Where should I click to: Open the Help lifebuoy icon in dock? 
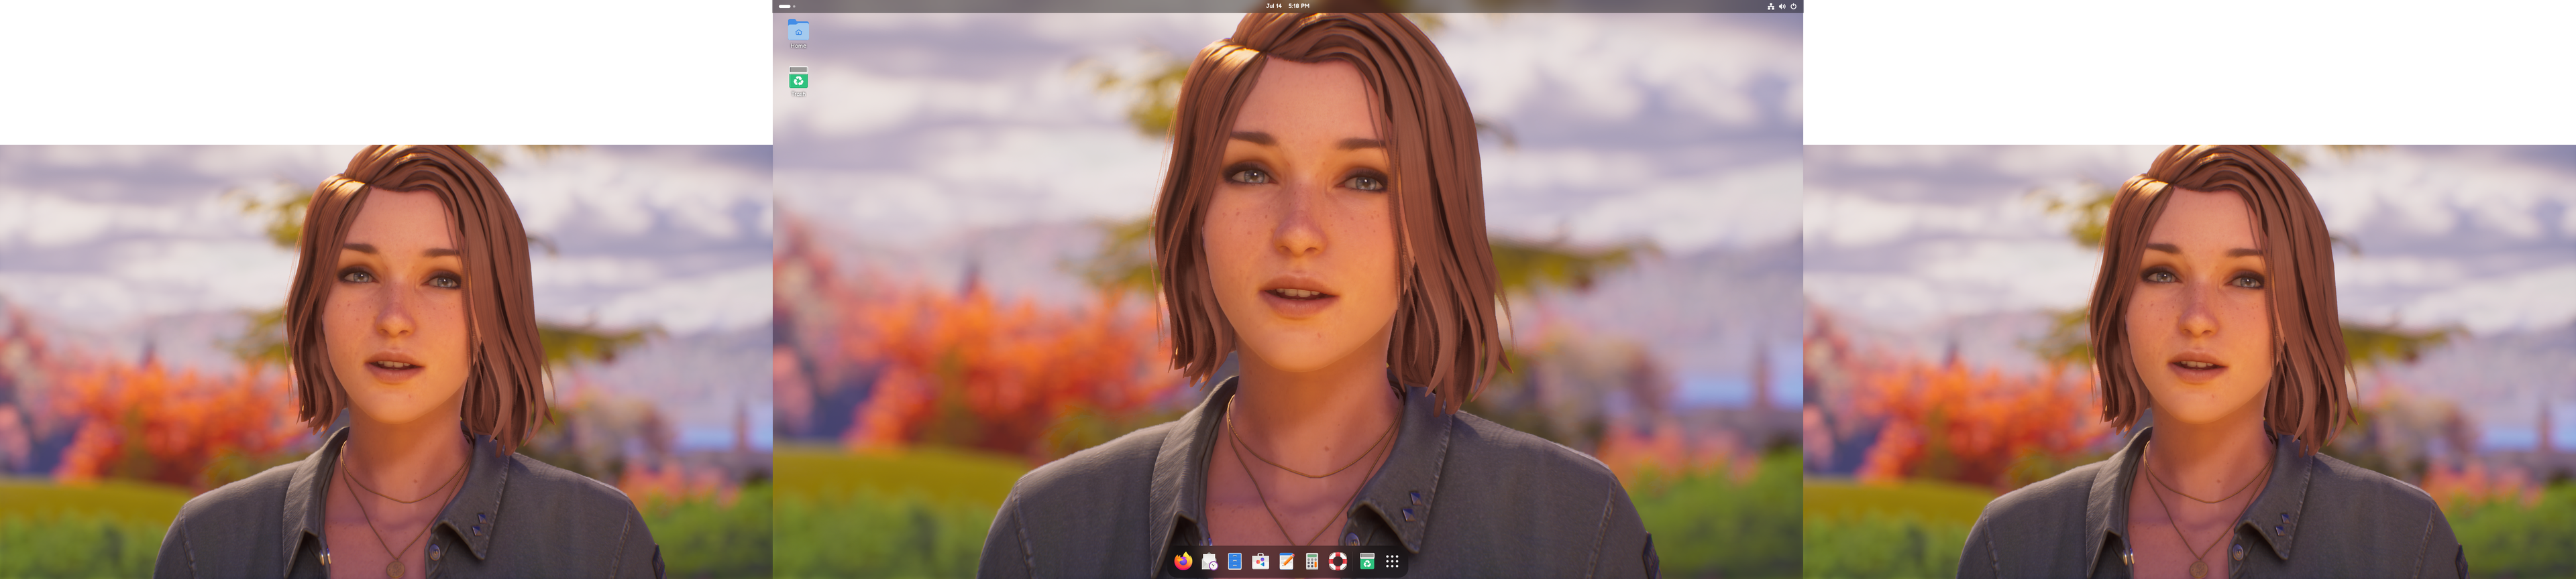pos(1338,561)
